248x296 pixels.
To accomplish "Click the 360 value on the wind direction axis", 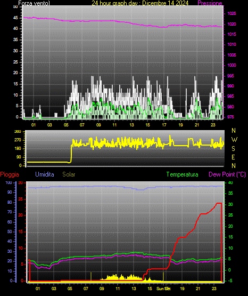I will click(18, 132).
